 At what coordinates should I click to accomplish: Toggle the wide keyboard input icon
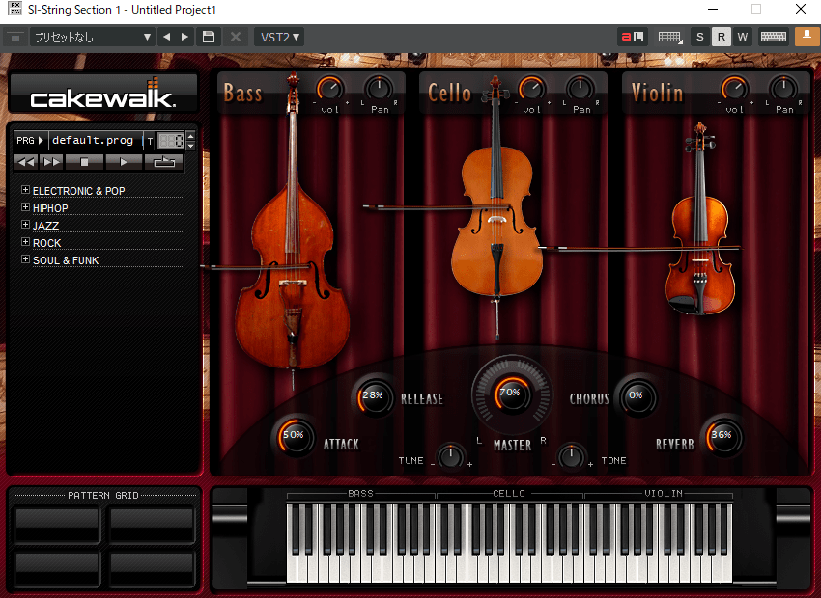coord(774,37)
